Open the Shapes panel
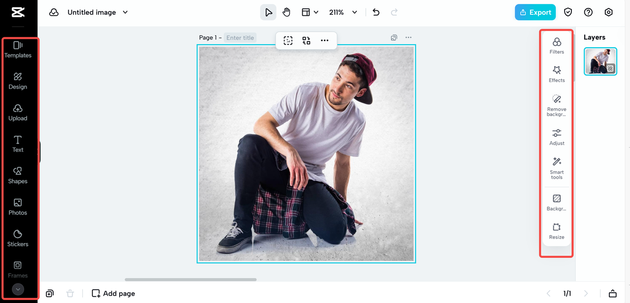630x303 pixels. click(18, 176)
